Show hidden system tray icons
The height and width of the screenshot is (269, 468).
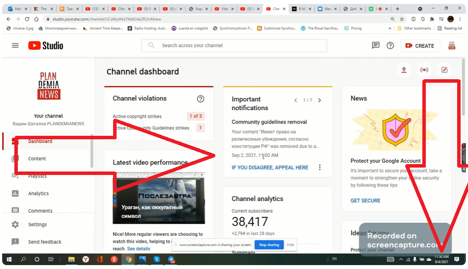[401, 259]
